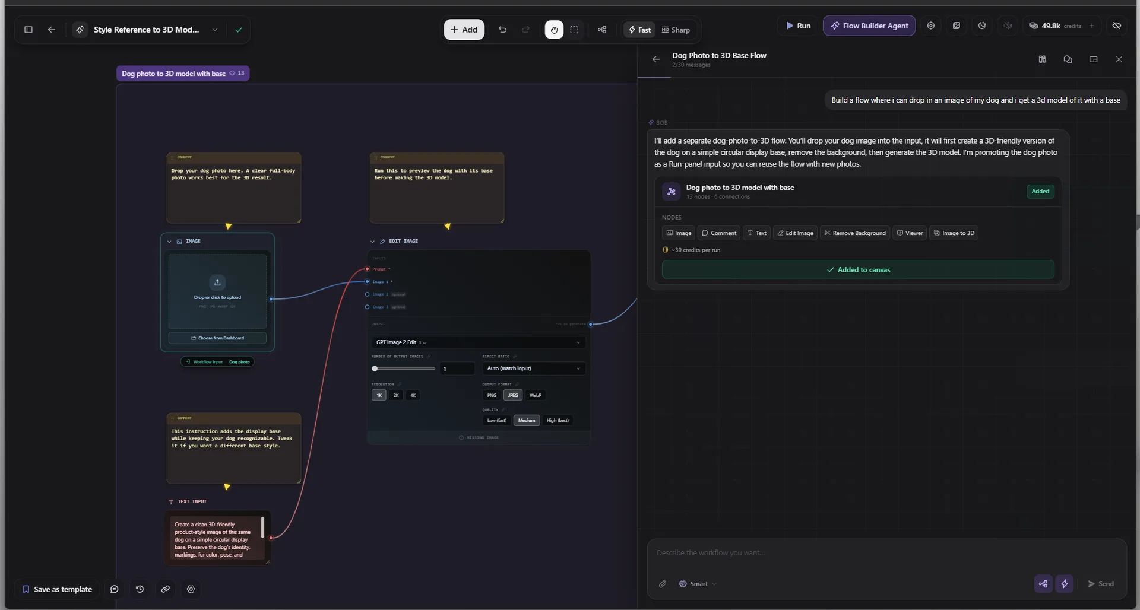
Task: Select the hand pan tool
Action: (x=554, y=30)
